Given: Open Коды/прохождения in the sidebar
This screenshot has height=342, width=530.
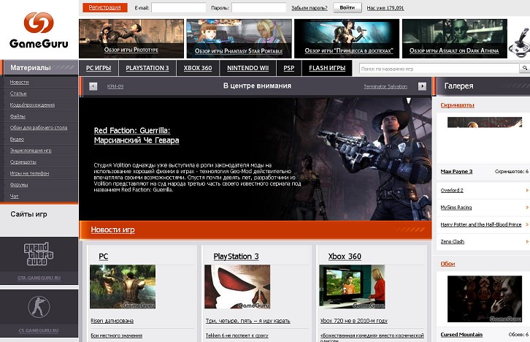Looking at the screenshot, I should click(x=32, y=105).
